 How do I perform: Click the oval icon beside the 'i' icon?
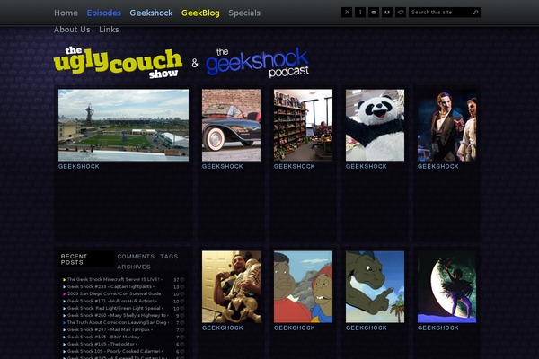point(374,13)
